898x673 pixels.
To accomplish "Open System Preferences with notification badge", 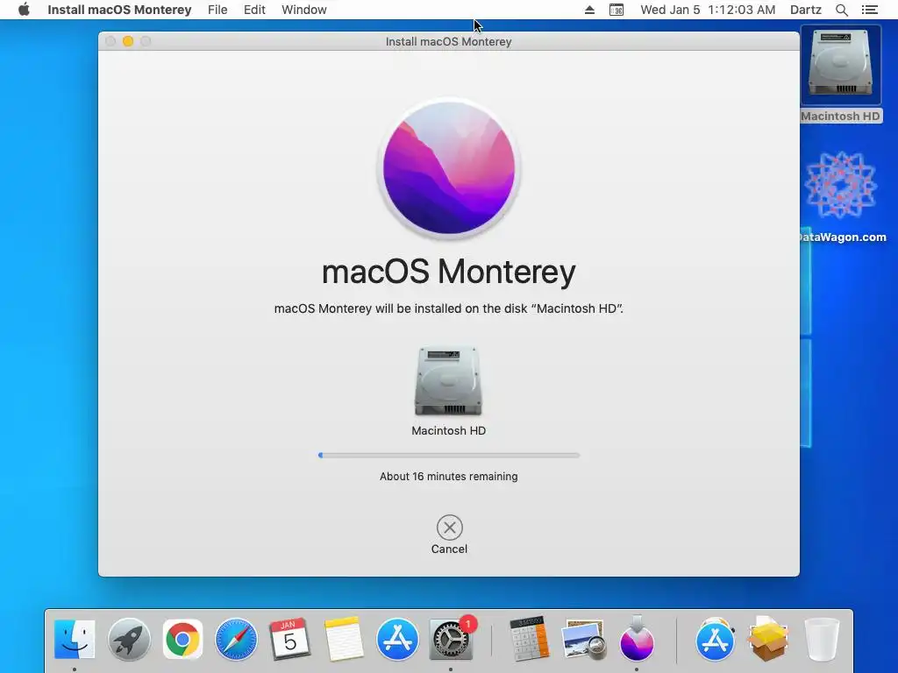I will (451, 639).
